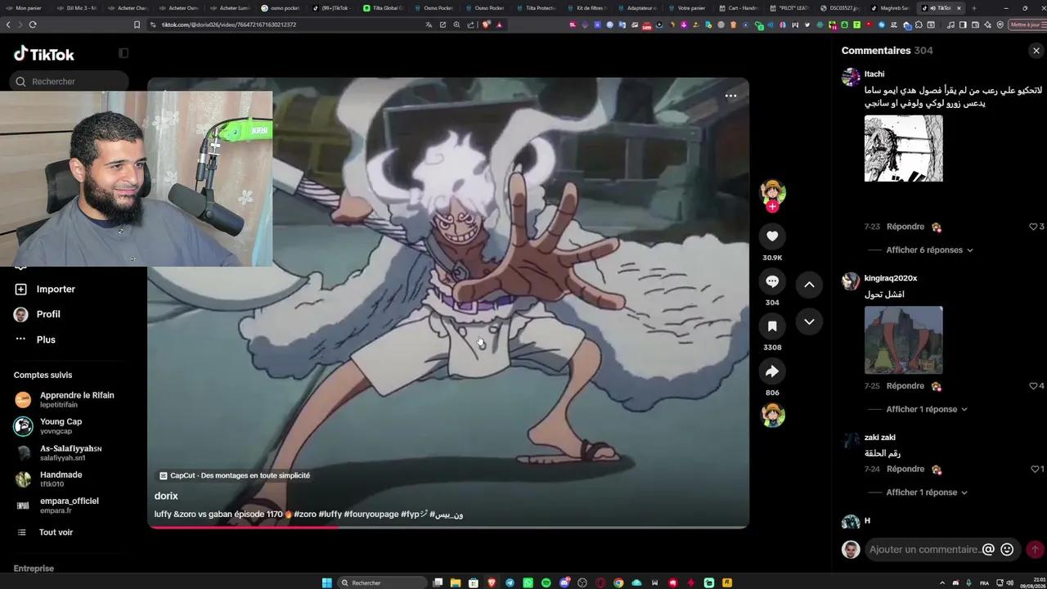Switch to the 'Maghreb San' browser tab
Screen dimensions: 1047x589
click(893, 8)
